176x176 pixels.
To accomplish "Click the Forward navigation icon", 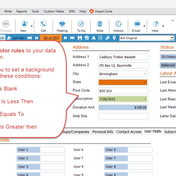I will coord(6,24).
